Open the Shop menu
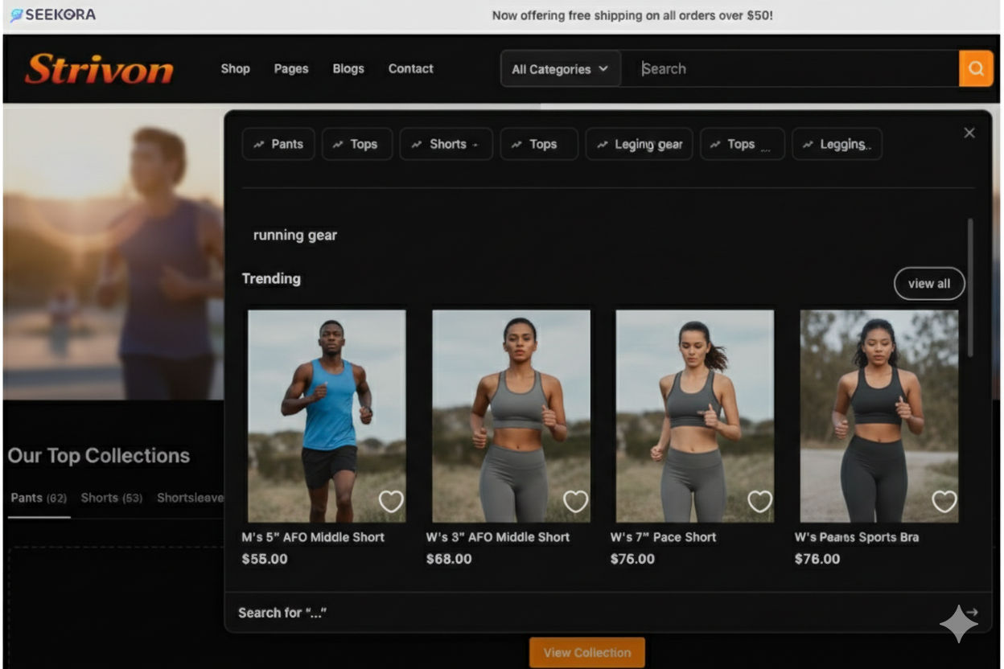Screen dimensions: 1004x669 click(x=235, y=69)
